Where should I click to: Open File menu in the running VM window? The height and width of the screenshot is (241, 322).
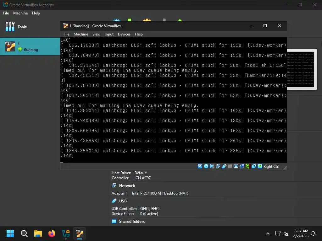[x=66, y=34]
